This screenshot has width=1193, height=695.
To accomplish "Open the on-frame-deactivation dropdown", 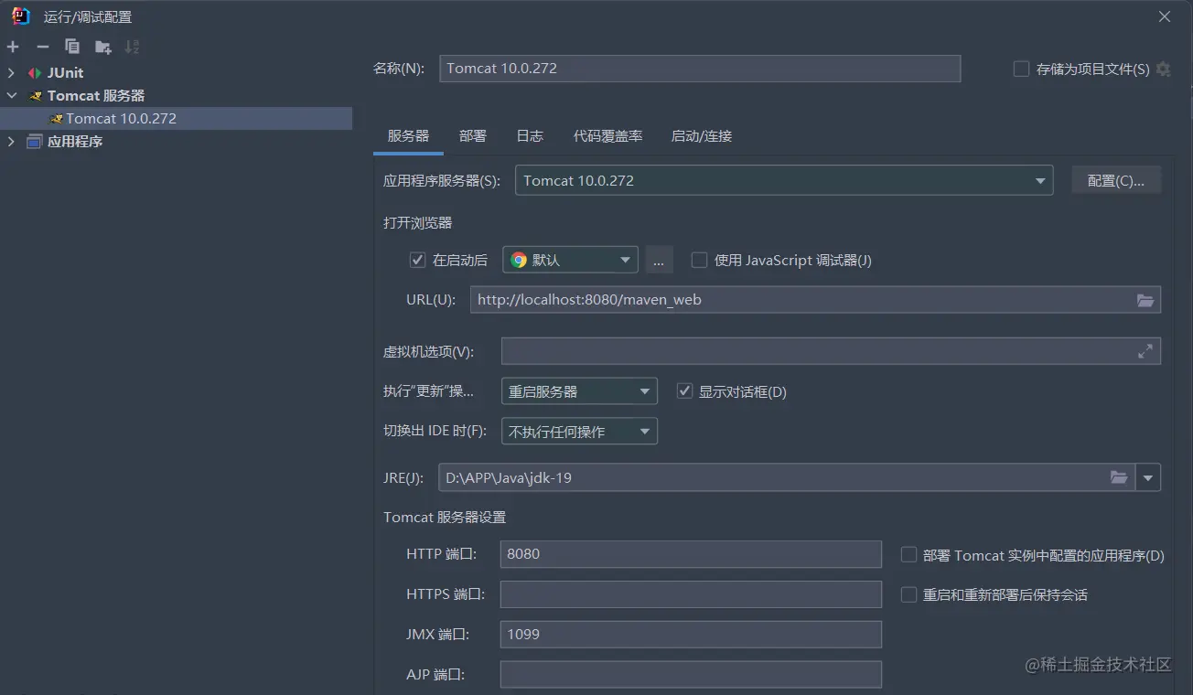I will click(x=579, y=432).
